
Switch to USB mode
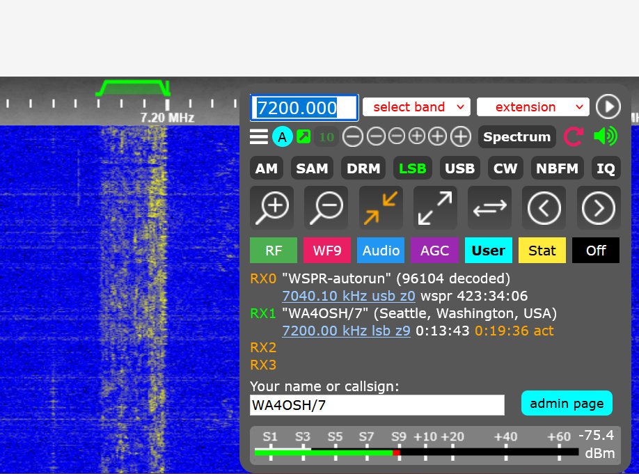click(x=459, y=168)
